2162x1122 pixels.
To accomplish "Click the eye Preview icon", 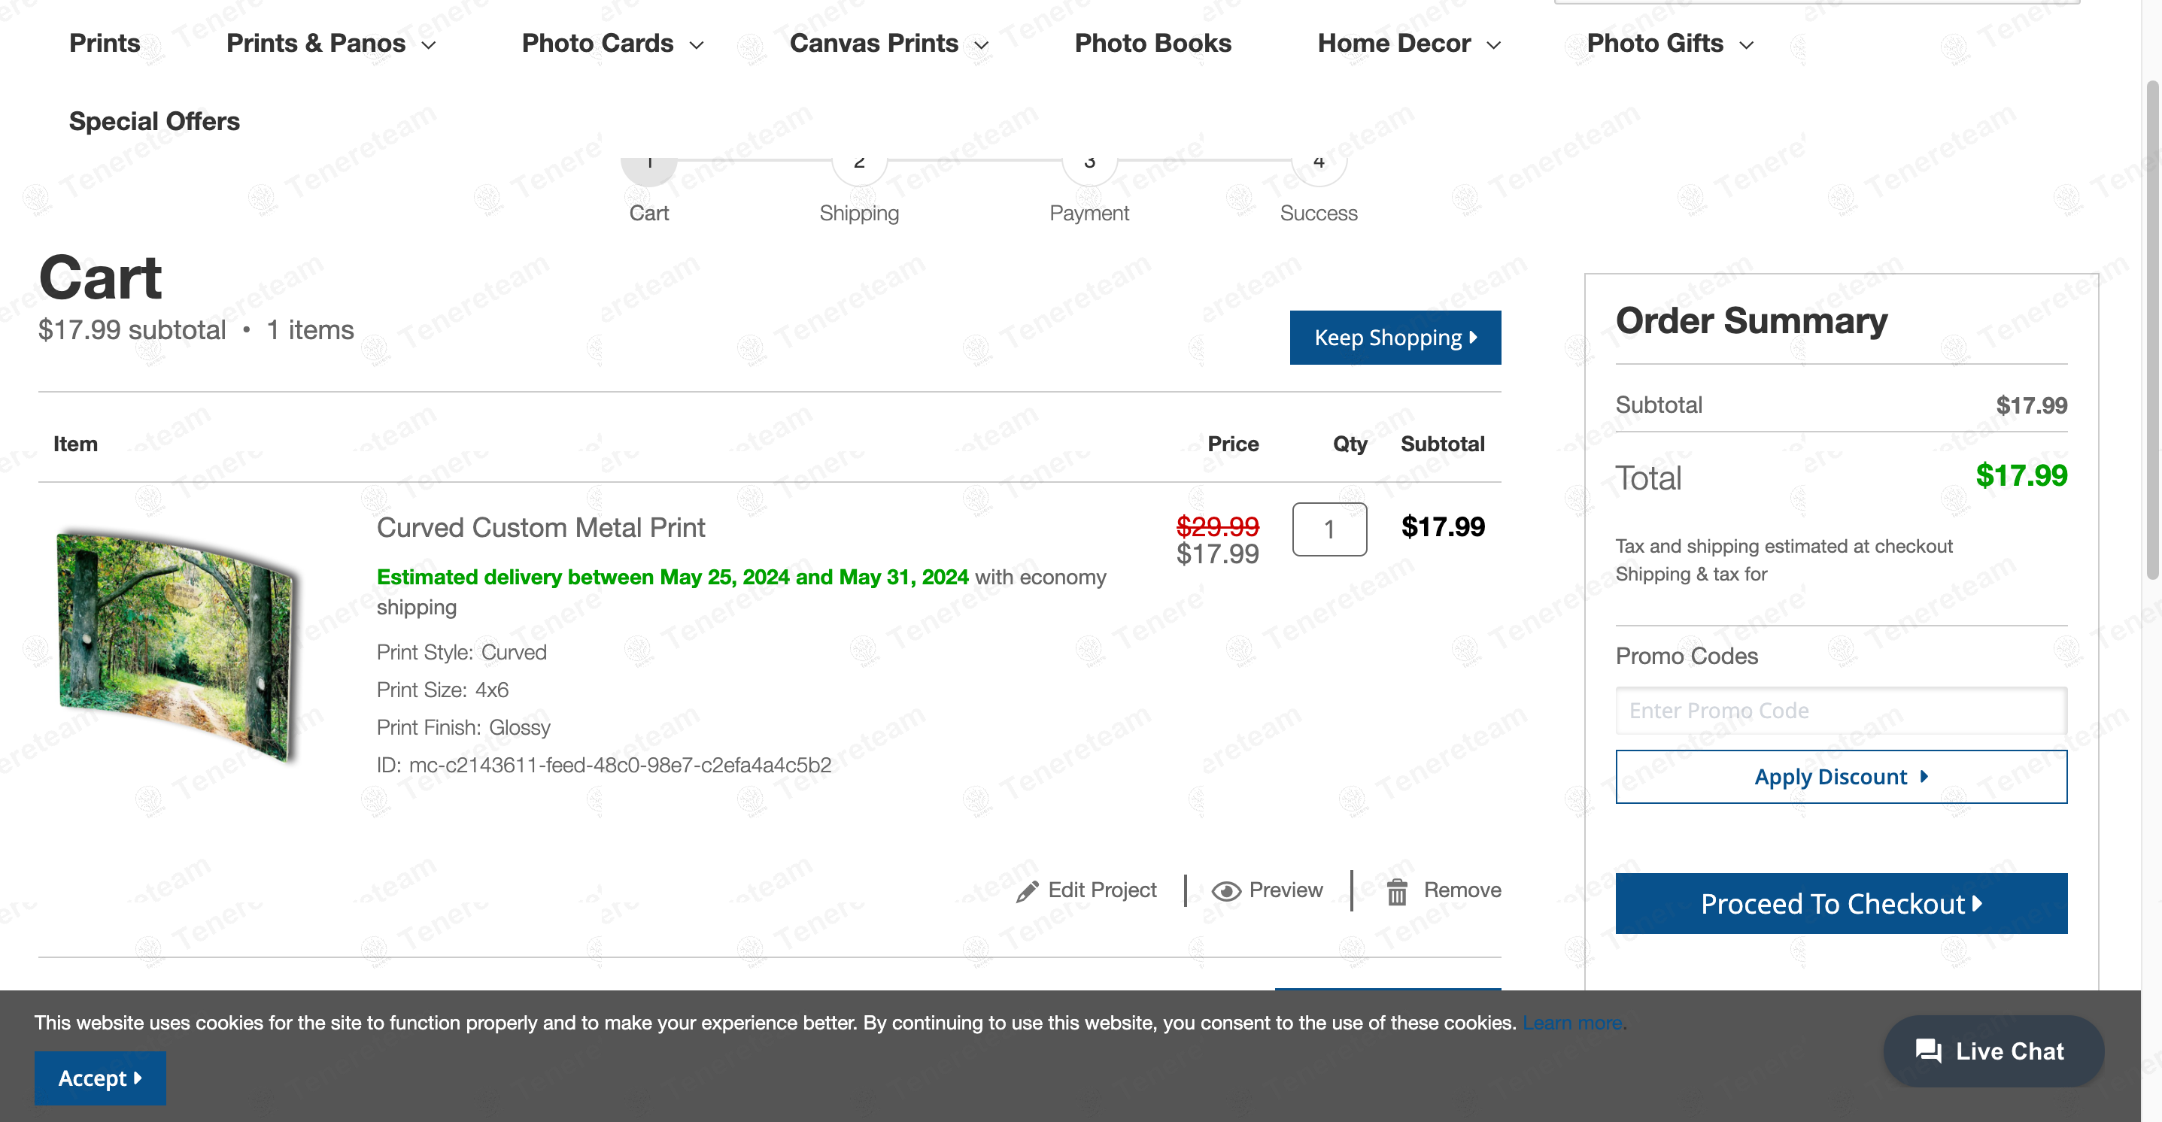I will [x=1225, y=891].
